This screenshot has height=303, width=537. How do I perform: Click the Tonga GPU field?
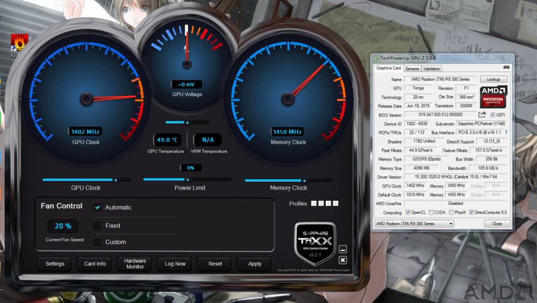tap(418, 88)
